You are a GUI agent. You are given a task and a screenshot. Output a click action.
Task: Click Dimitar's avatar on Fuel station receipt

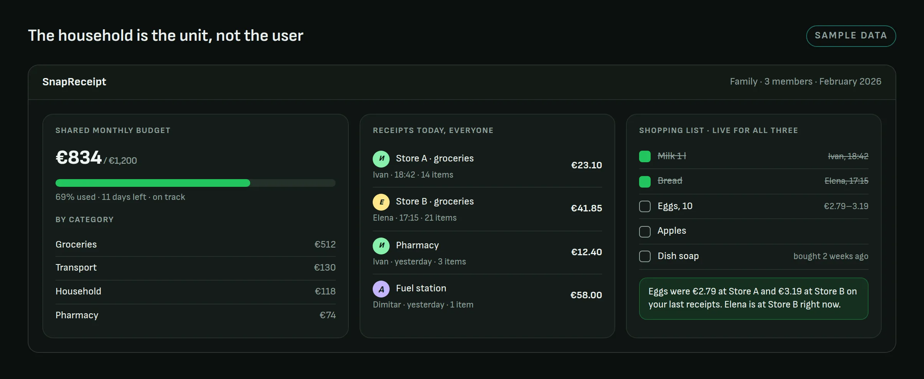tap(381, 289)
